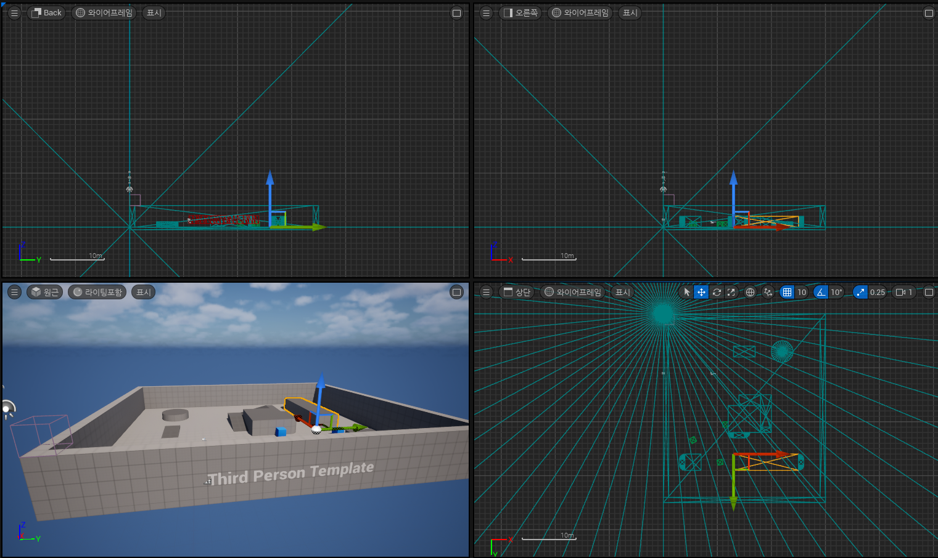
Task: Toggle grid snapping on or off
Action: coord(787,292)
